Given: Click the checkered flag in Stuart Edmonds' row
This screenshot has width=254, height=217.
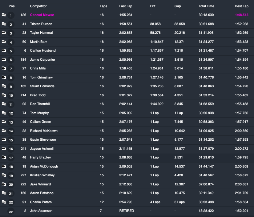Looking at the screenshot, I should coord(4,87).
